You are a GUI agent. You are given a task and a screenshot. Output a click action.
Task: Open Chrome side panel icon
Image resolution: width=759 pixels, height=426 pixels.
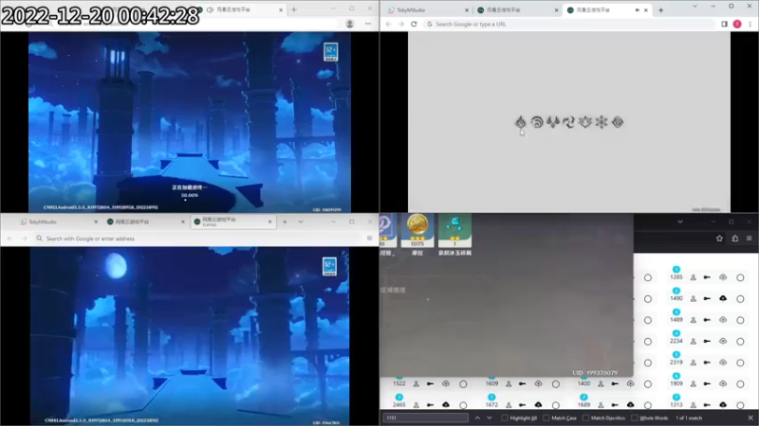tap(724, 24)
